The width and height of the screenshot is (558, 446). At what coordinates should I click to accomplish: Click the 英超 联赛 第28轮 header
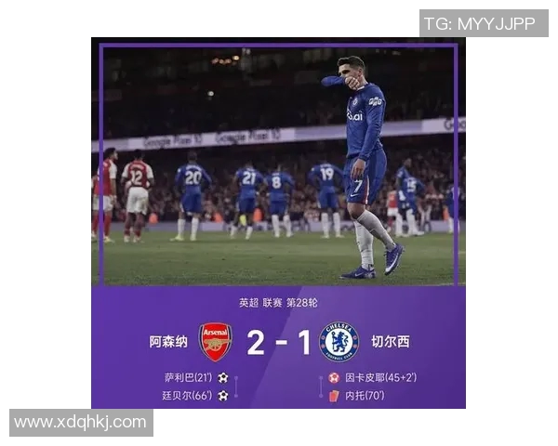278,303
